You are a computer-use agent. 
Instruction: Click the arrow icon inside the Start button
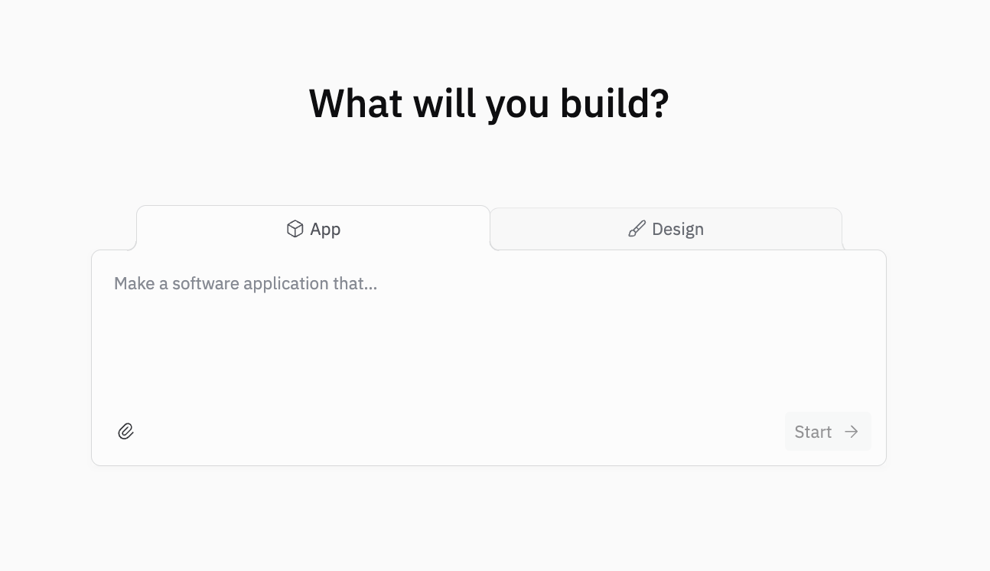pos(851,431)
